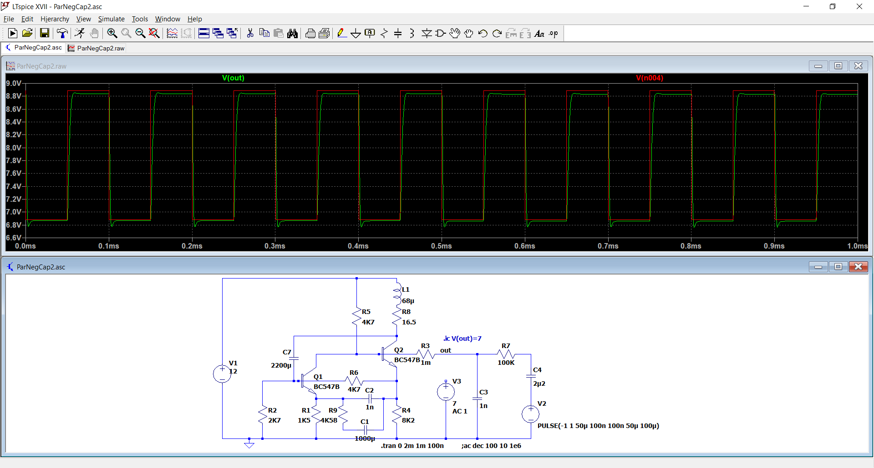Select the Place Ground tool
Screen dimensions: 874x468
[356, 33]
